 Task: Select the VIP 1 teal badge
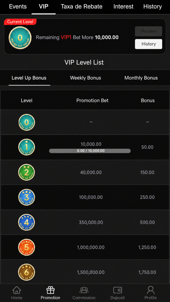click(27, 147)
